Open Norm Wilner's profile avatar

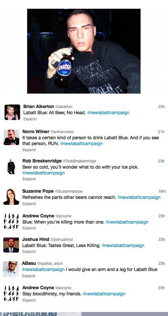[11, 137]
